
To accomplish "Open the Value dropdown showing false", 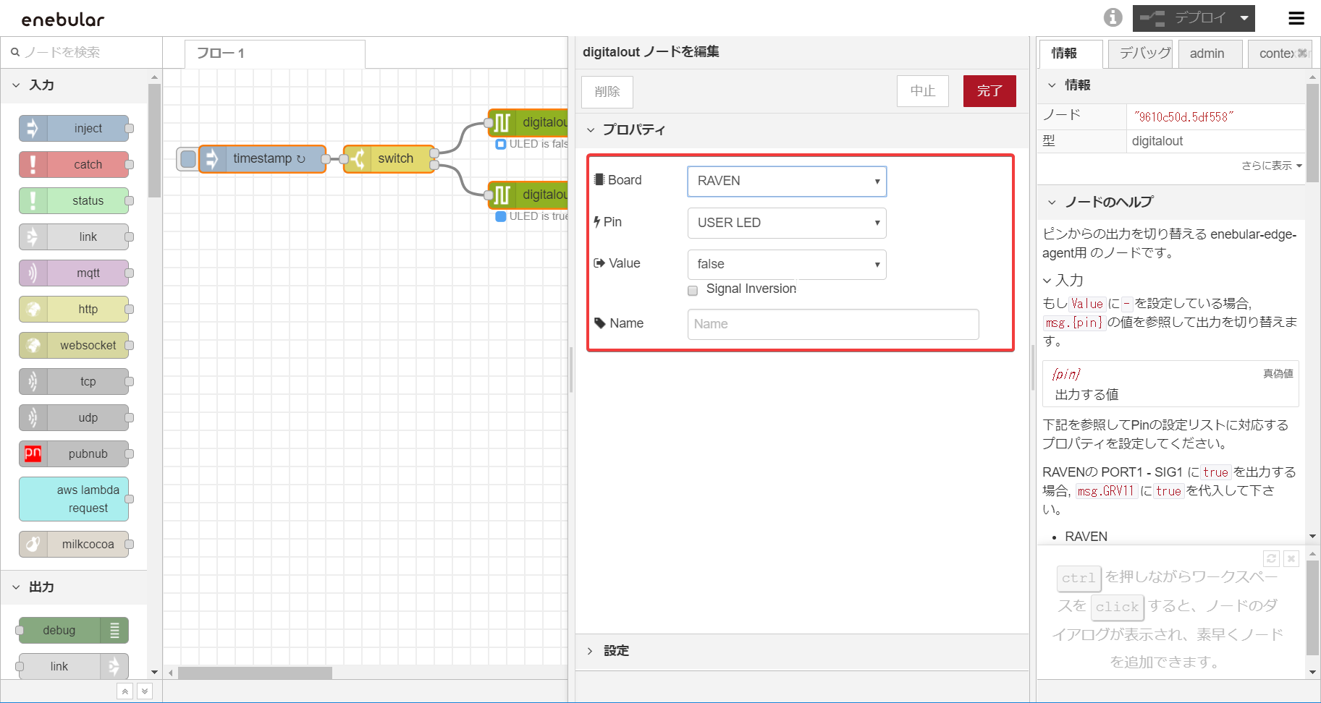I will coord(786,265).
